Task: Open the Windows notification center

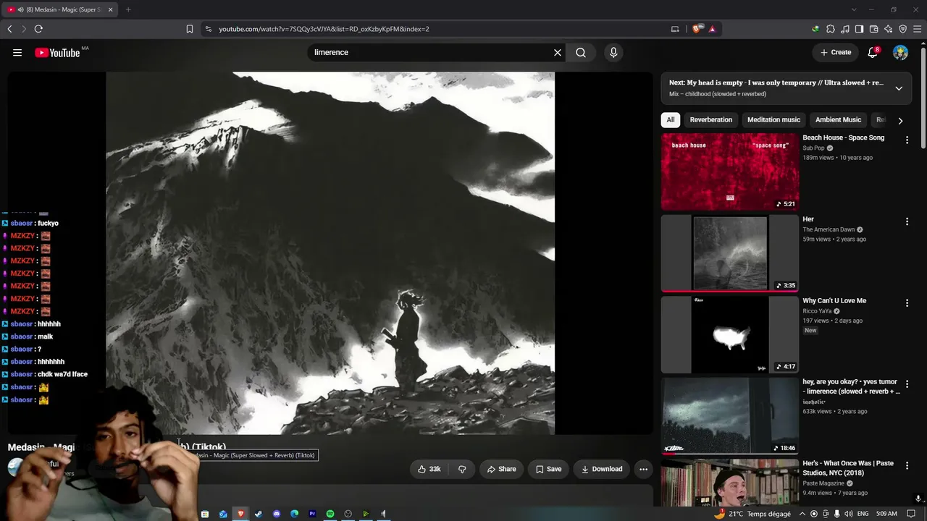Action: pyautogui.click(x=911, y=514)
